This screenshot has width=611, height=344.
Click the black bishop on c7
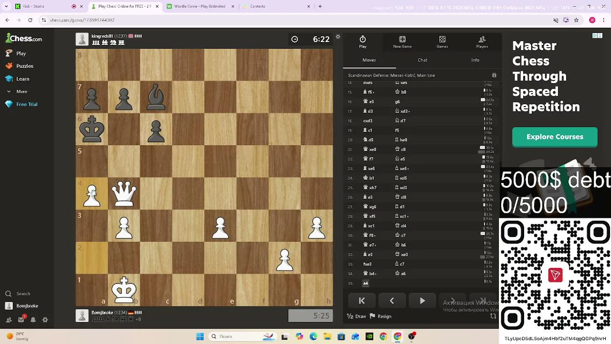[x=156, y=97]
